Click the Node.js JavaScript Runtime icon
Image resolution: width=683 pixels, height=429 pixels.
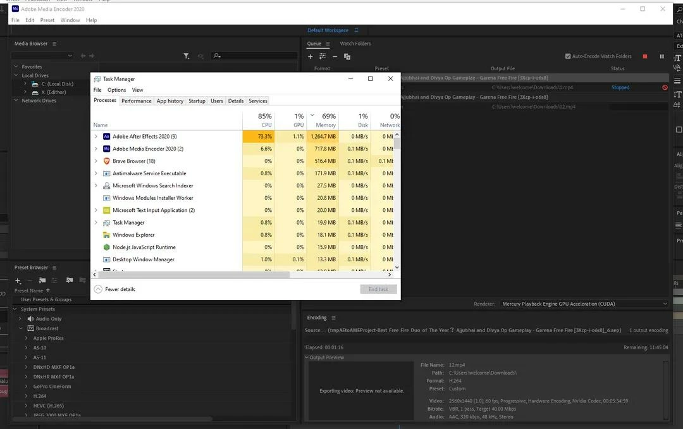106,247
